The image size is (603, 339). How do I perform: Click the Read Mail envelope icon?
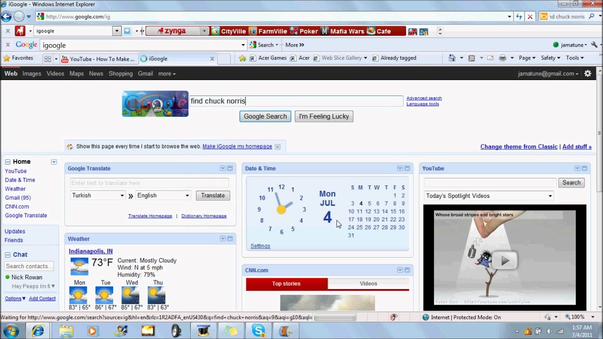pos(490,58)
